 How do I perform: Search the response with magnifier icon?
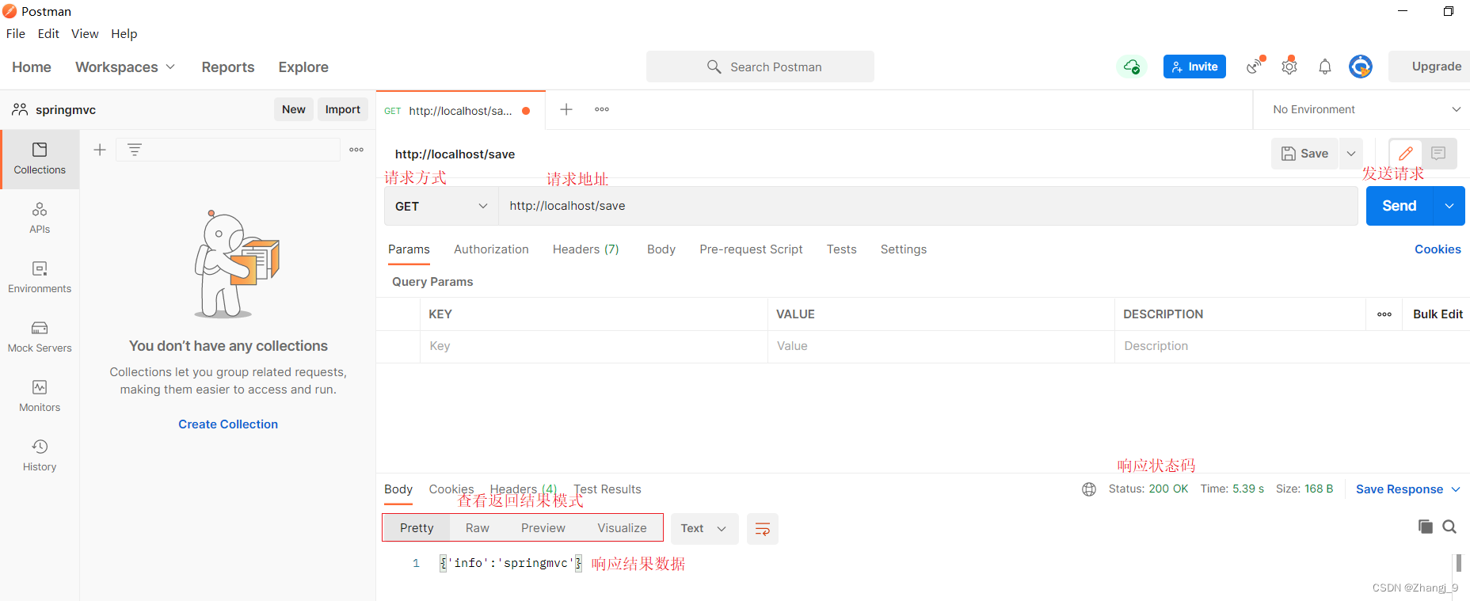[1449, 527]
